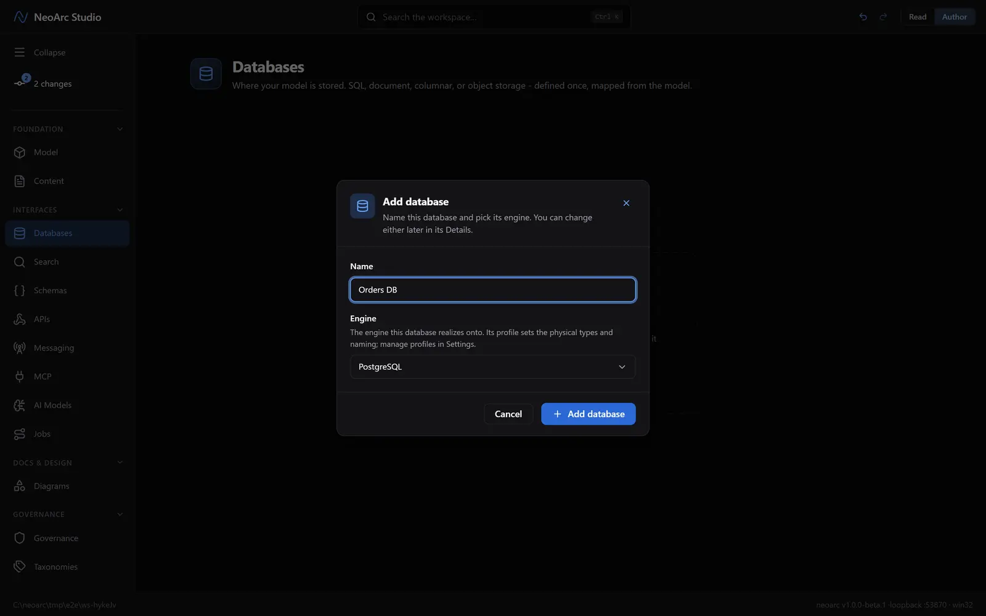Viewport: 986px width, 616px height.
Task: Collapse the Governance section chevron
Action: (120, 514)
